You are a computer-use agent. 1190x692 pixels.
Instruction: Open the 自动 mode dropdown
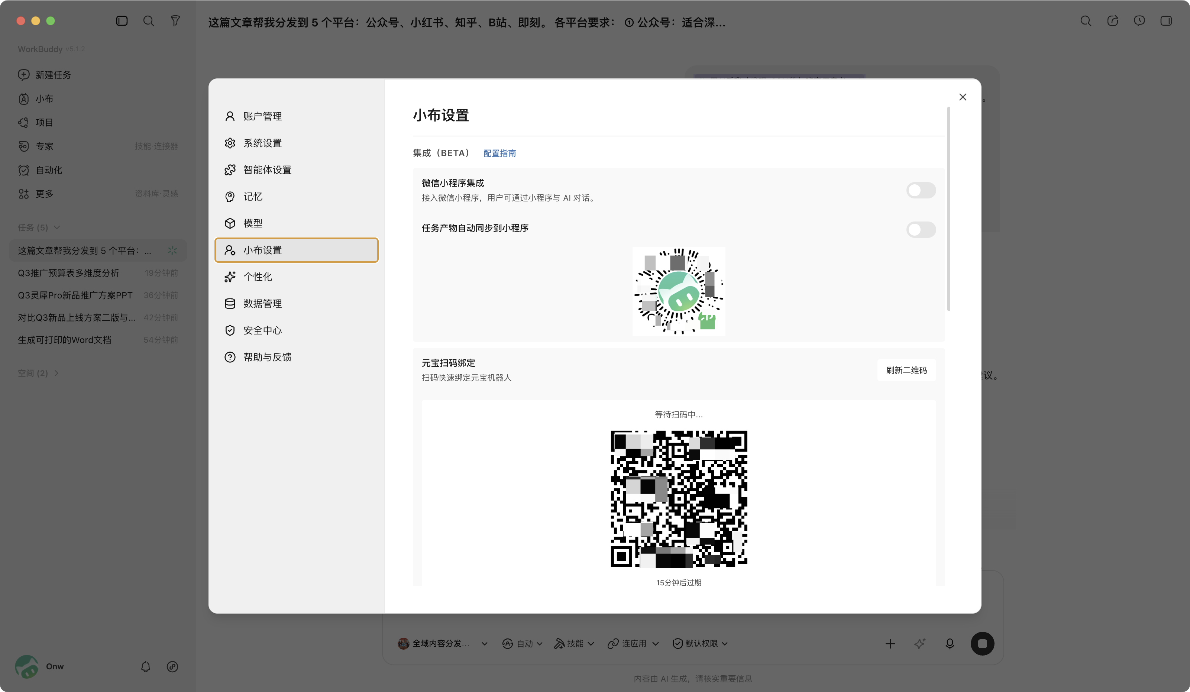click(522, 643)
